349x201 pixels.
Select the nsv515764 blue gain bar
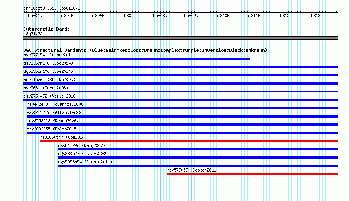click(x=180, y=83)
